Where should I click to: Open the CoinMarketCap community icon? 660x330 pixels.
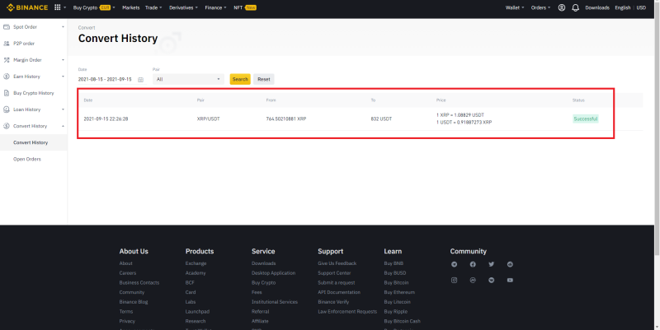pos(473,280)
